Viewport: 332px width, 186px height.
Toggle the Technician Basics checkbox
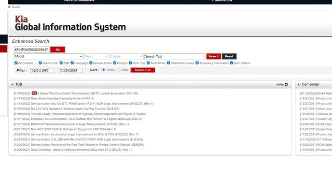(168, 63)
